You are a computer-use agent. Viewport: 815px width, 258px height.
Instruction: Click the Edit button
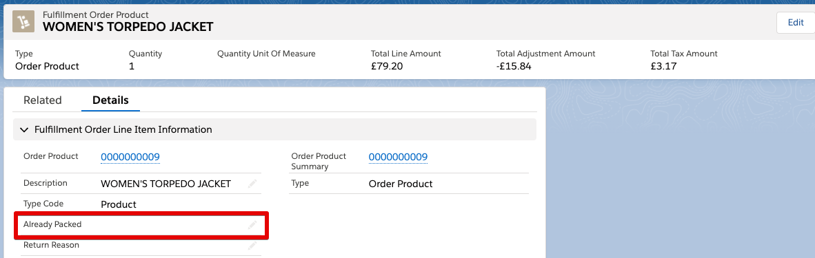[796, 22]
